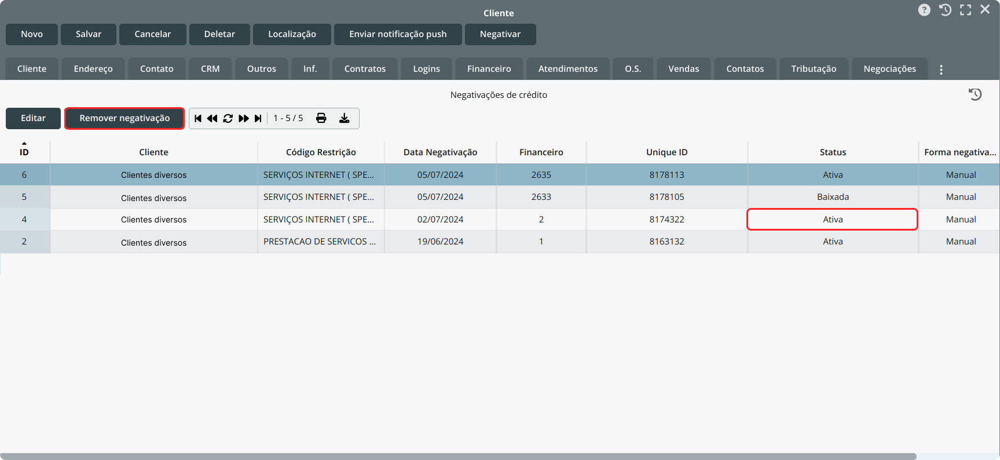Refresh the negativações list
1000x460 pixels.
click(228, 118)
